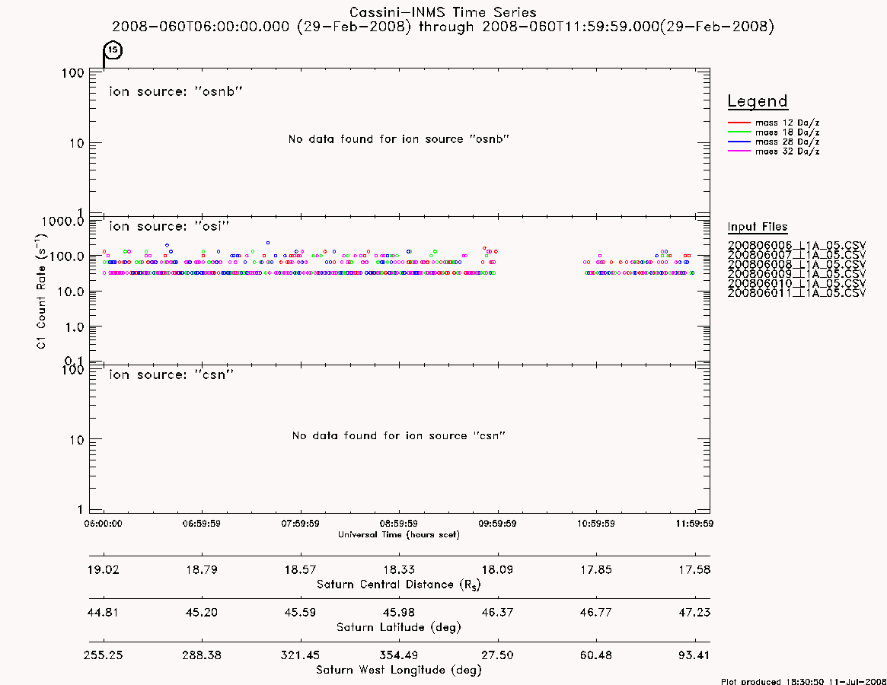Click the Saturn Central Distance axis label
This screenshot has height=685, width=887.
[399, 585]
